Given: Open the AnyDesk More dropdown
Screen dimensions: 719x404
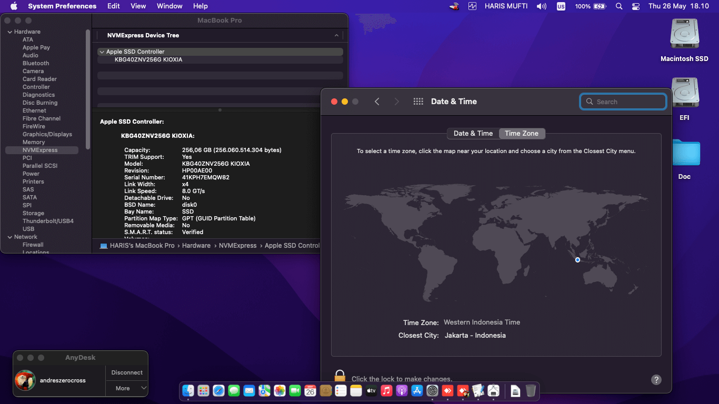Looking at the screenshot, I should (x=127, y=388).
